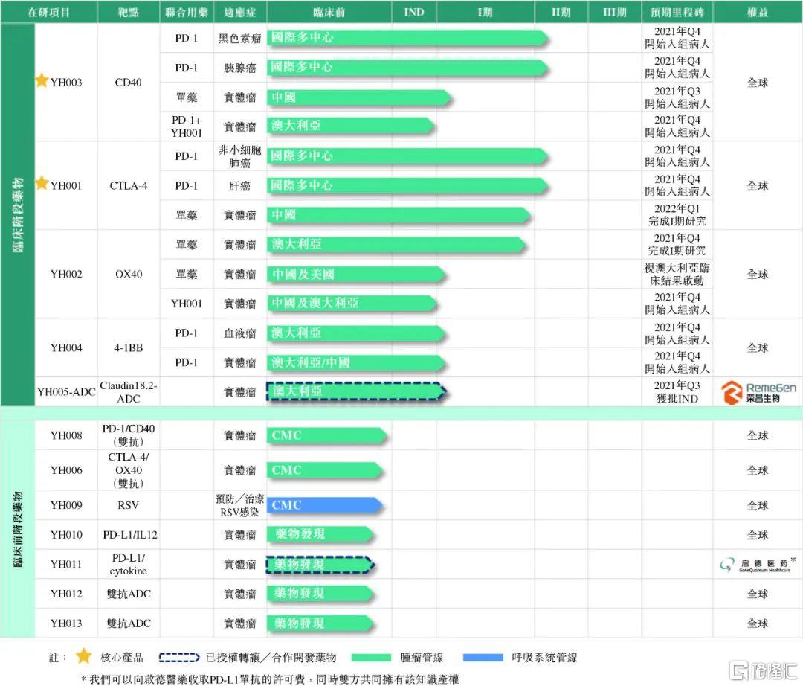The image size is (803, 686).
Task: Click the Claudin18.2-ADC target cell
Action: point(129,392)
